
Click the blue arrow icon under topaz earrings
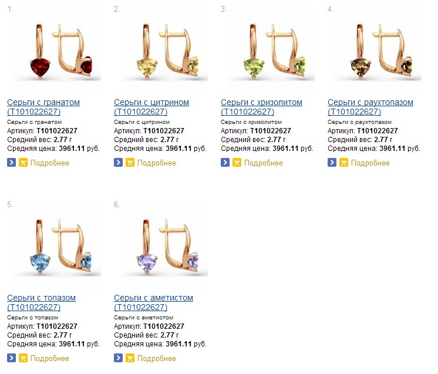(11, 358)
